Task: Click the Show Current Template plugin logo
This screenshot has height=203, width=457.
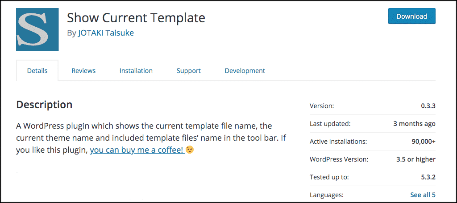Action: coord(37,29)
